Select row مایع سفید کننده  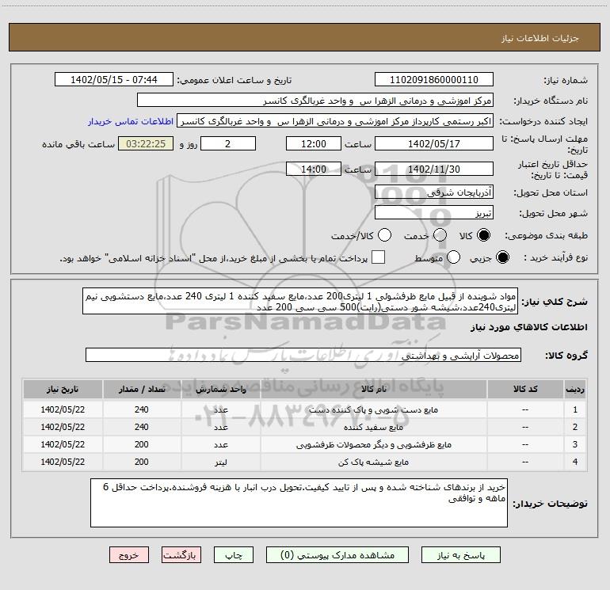pyautogui.click(x=305, y=427)
